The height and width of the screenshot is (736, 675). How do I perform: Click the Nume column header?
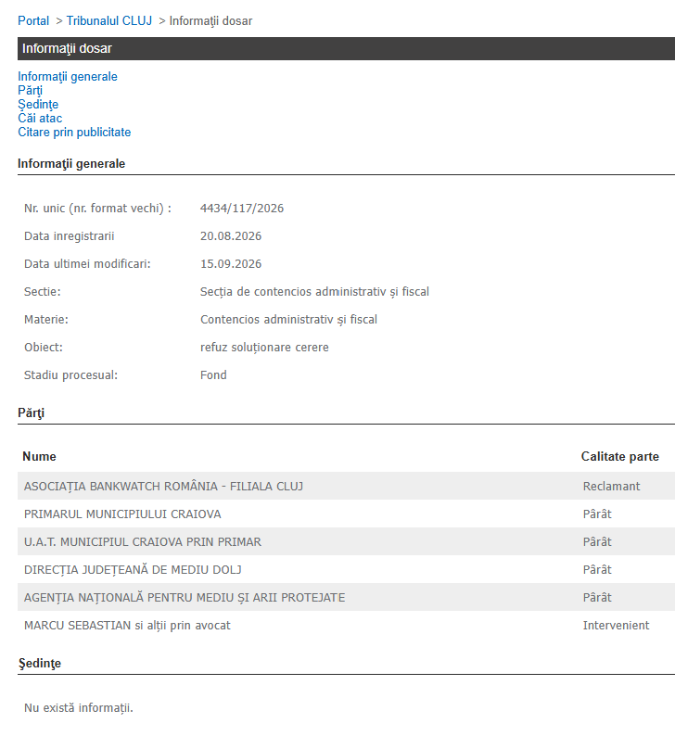pos(40,457)
